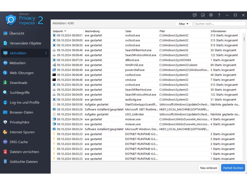
Task: Click the Browser-Daten icon
Action: point(5,112)
